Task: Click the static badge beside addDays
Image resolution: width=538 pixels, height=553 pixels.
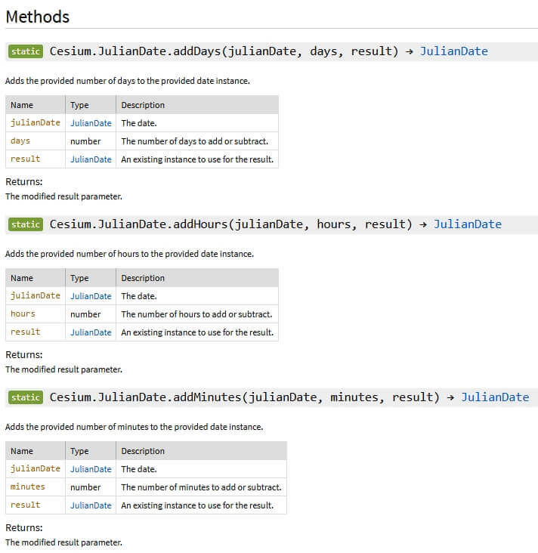Action: [x=26, y=51]
